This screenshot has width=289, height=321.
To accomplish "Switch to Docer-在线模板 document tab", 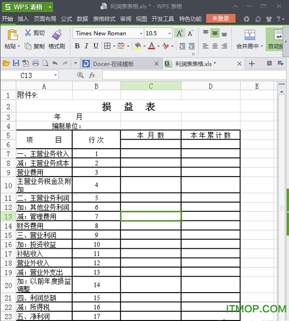I will (113, 64).
